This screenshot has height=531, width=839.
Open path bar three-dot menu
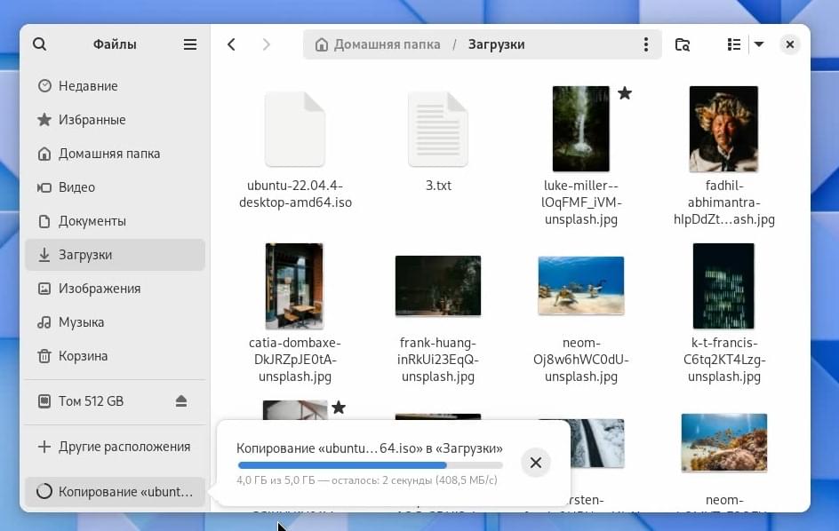[x=646, y=44]
